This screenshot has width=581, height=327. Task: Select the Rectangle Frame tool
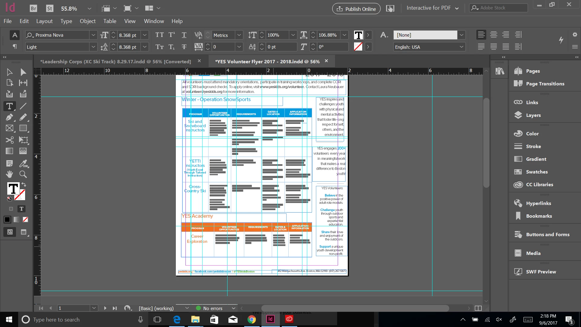tap(9, 128)
